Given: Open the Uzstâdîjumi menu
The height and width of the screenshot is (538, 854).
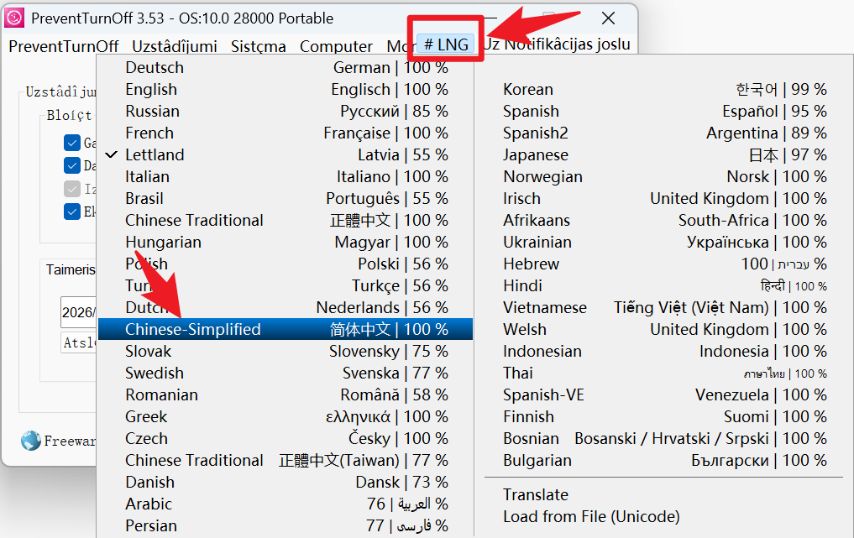Looking at the screenshot, I should (175, 46).
